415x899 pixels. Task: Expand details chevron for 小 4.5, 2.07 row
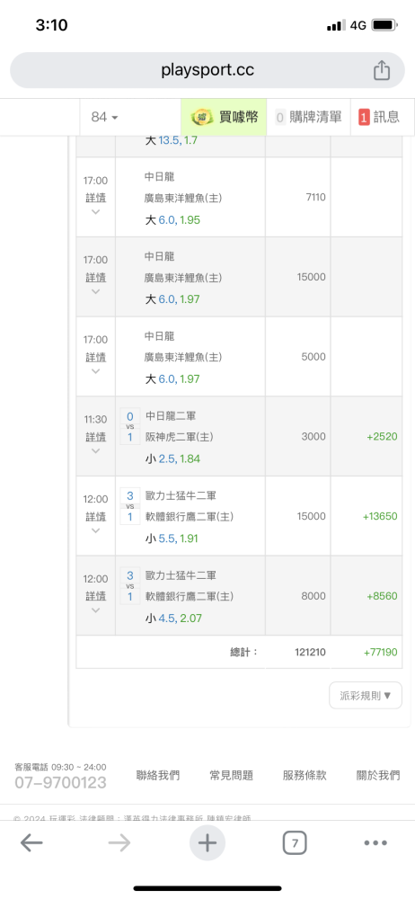coord(96,610)
